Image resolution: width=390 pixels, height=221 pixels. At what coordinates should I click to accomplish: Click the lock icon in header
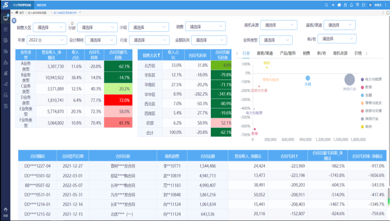point(345,5)
